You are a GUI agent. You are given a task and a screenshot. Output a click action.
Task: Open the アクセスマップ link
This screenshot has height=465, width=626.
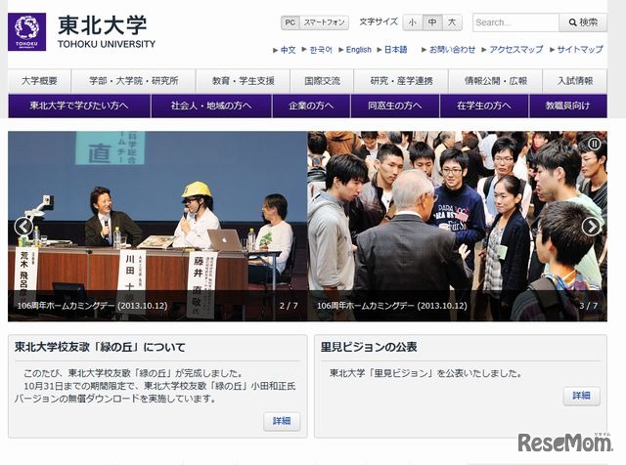(x=516, y=50)
